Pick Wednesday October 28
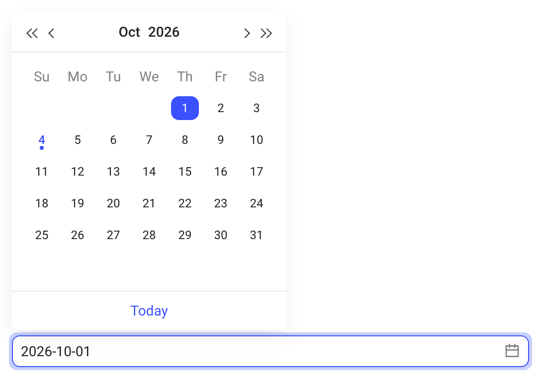The width and height of the screenshot is (541, 379). [149, 235]
